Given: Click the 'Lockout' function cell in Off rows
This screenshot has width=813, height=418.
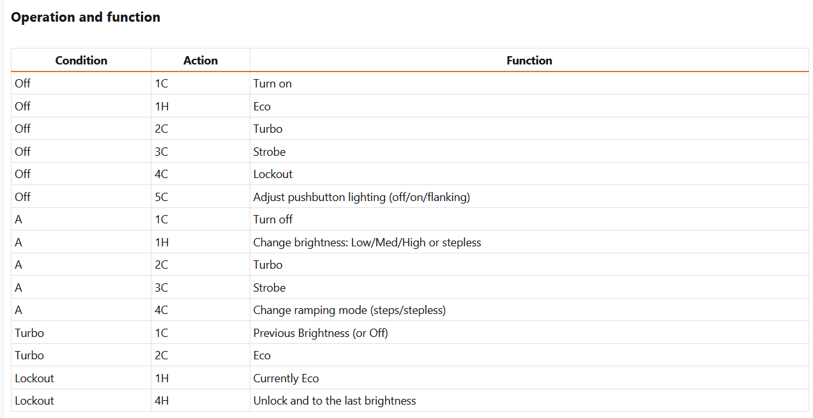Looking at the screenshot, I should pyautogui.click(x=529, y=174).
